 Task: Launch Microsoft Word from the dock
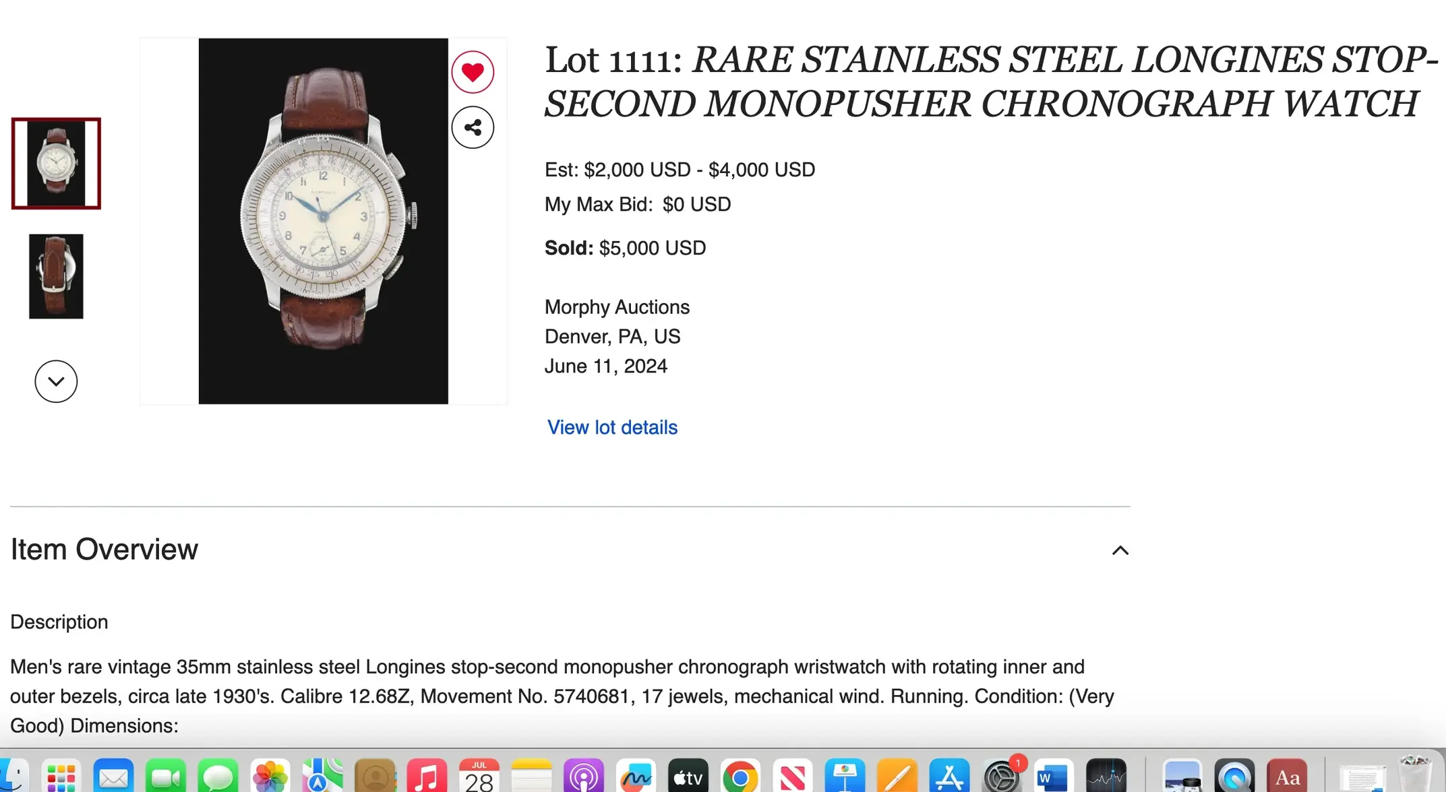(1052, 778)
